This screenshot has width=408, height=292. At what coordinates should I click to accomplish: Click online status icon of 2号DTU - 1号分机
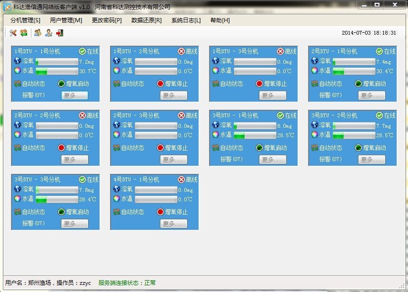[x=379, y=51]
